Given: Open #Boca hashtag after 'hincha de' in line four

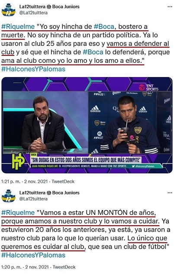Looking at the screenshot, I should coord(93,52).
